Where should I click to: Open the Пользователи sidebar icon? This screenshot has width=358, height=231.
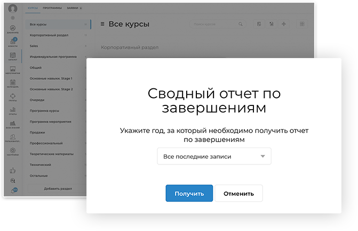click(13, 137)
